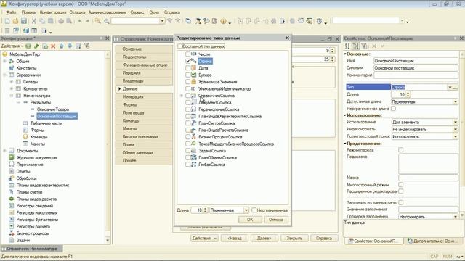This screenshot has height=261, width=465.
Task: Expand the Документы tree node
Action: [4, 151]
